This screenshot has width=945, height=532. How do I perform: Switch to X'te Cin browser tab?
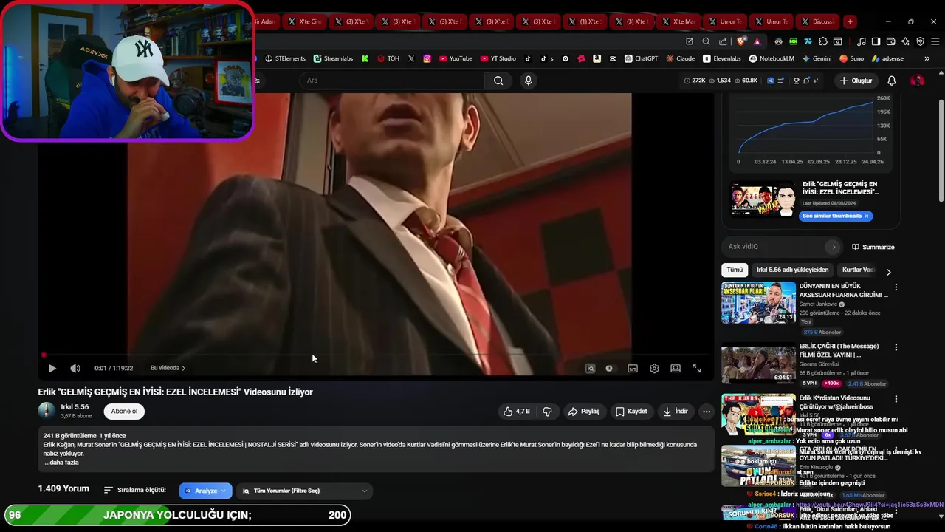tap(304, 21)
